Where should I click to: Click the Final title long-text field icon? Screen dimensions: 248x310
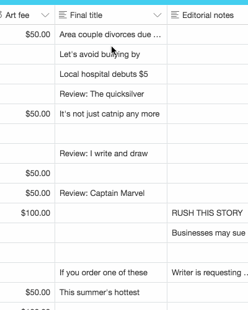pyautogui.click(x=63, y=15)
